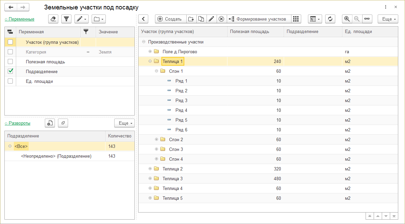405x224 pixels.
Task: Click the grid view icon
Action: point(296,19)
